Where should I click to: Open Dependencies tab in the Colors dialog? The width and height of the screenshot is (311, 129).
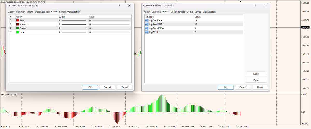coord(42,12)
